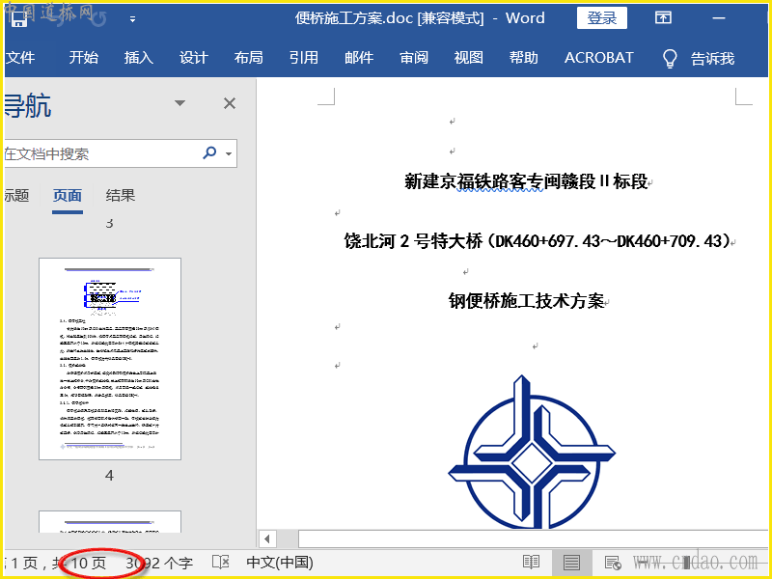The height and width of the screenshot is (579, 772).
Task: Click the language 中文(中国) indicator
Action: [x=280, y=563]
